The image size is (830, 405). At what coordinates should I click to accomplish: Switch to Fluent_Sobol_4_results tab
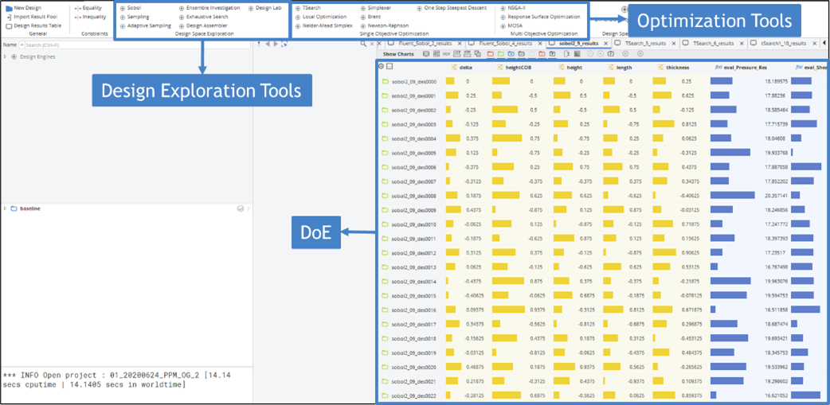pyautogui.click(x=506, y=43)
